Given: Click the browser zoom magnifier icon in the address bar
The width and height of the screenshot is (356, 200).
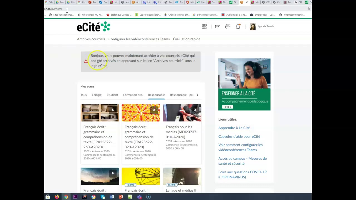Looking at the screenshot, I should tap(309, 9).
